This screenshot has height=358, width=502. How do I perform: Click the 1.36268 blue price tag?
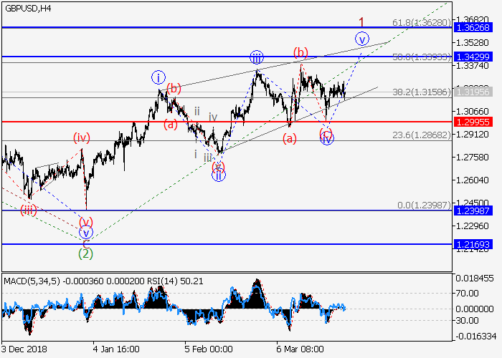476,28
